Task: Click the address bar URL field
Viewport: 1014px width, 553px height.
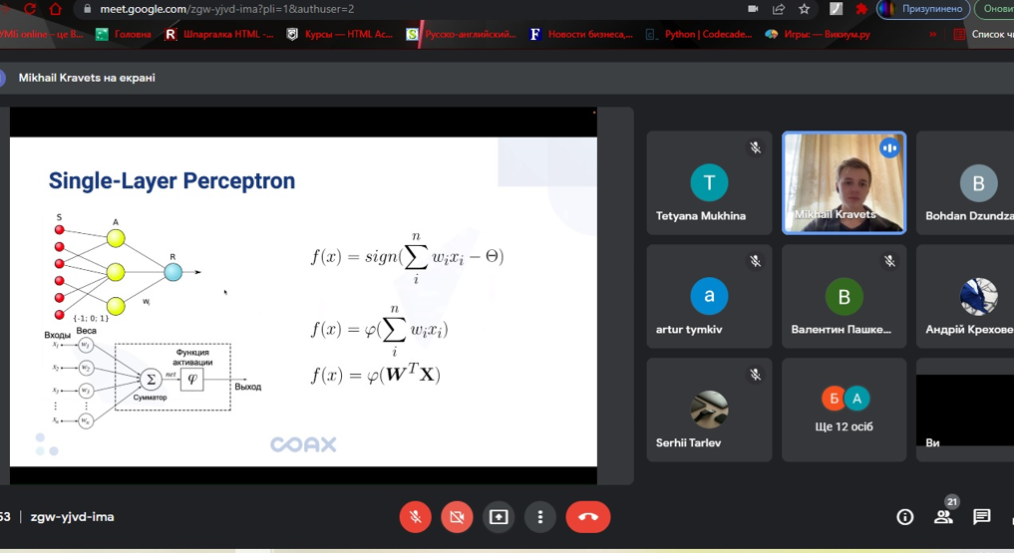Action: click(x=399, y=9)
